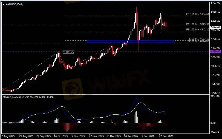Select the -95.772 MACD scale value
This screenshot has width=222, height=139.
pos(215,132)
